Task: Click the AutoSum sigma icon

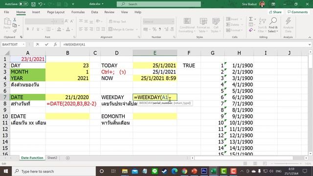Action: [251, 19]
